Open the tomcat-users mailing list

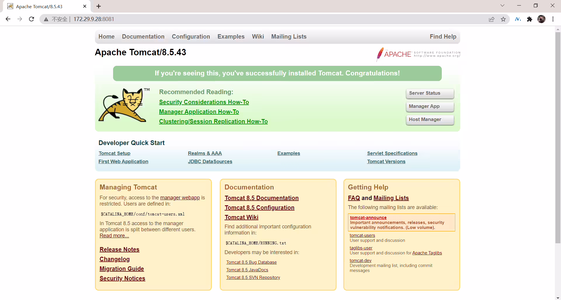[x=362, y=235]
